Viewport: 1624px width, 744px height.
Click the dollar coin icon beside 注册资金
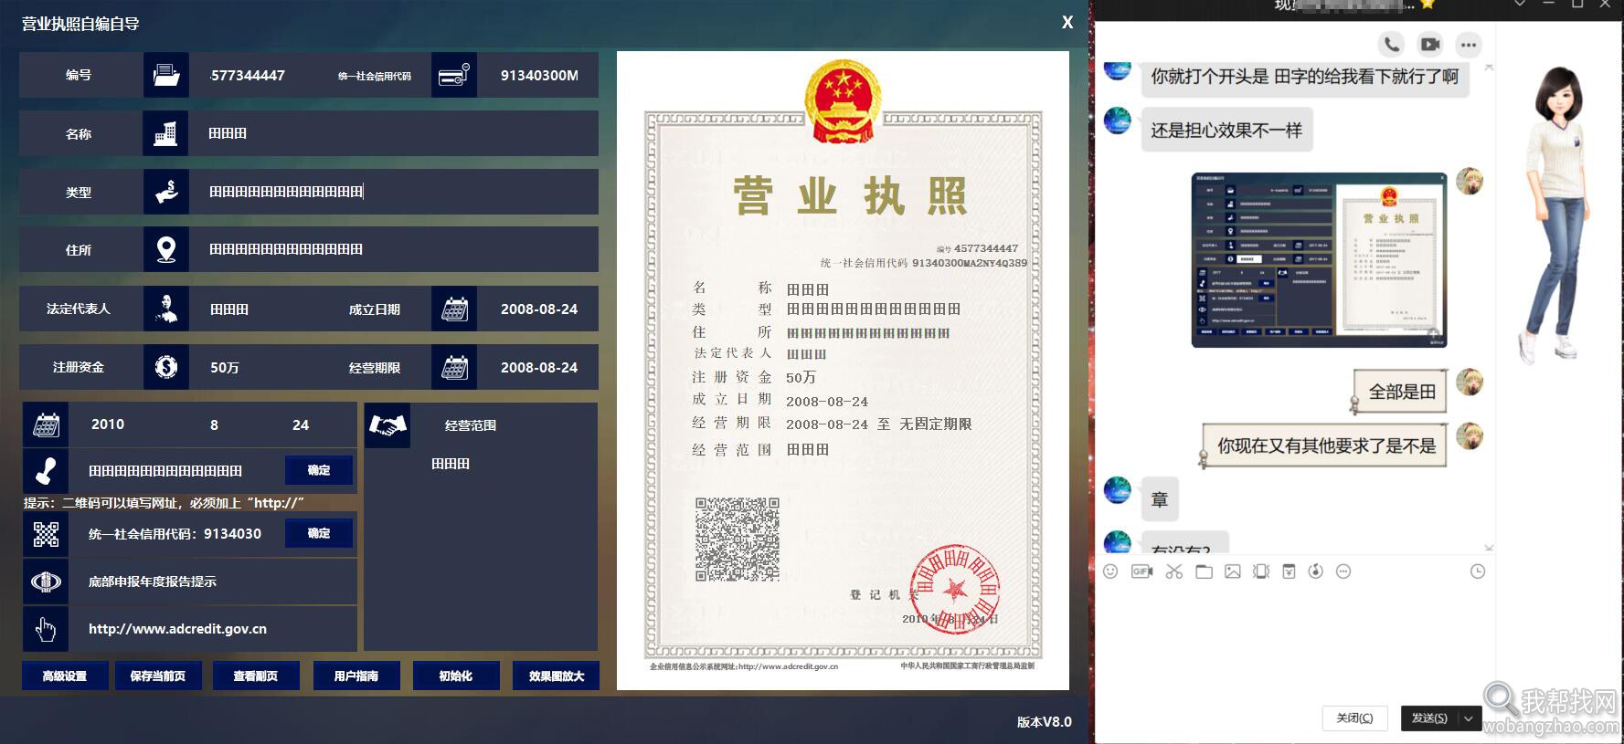[x=166, y=367]
